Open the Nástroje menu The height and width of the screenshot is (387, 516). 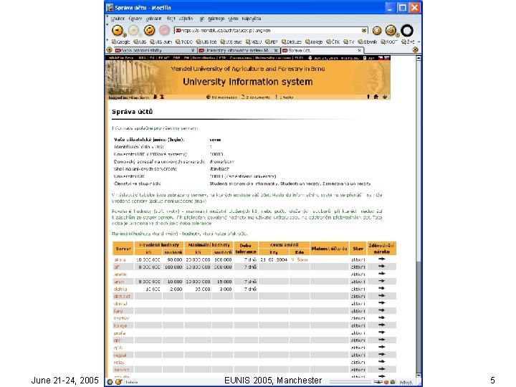pos(216,19)
